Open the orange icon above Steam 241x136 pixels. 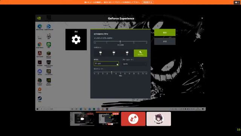pos(40,90)
